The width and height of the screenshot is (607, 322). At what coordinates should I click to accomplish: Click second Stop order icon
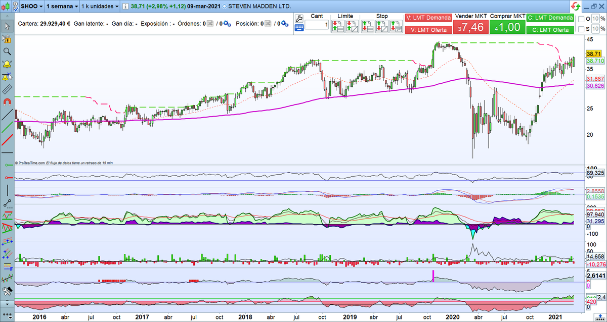click(x=382, y=27)
